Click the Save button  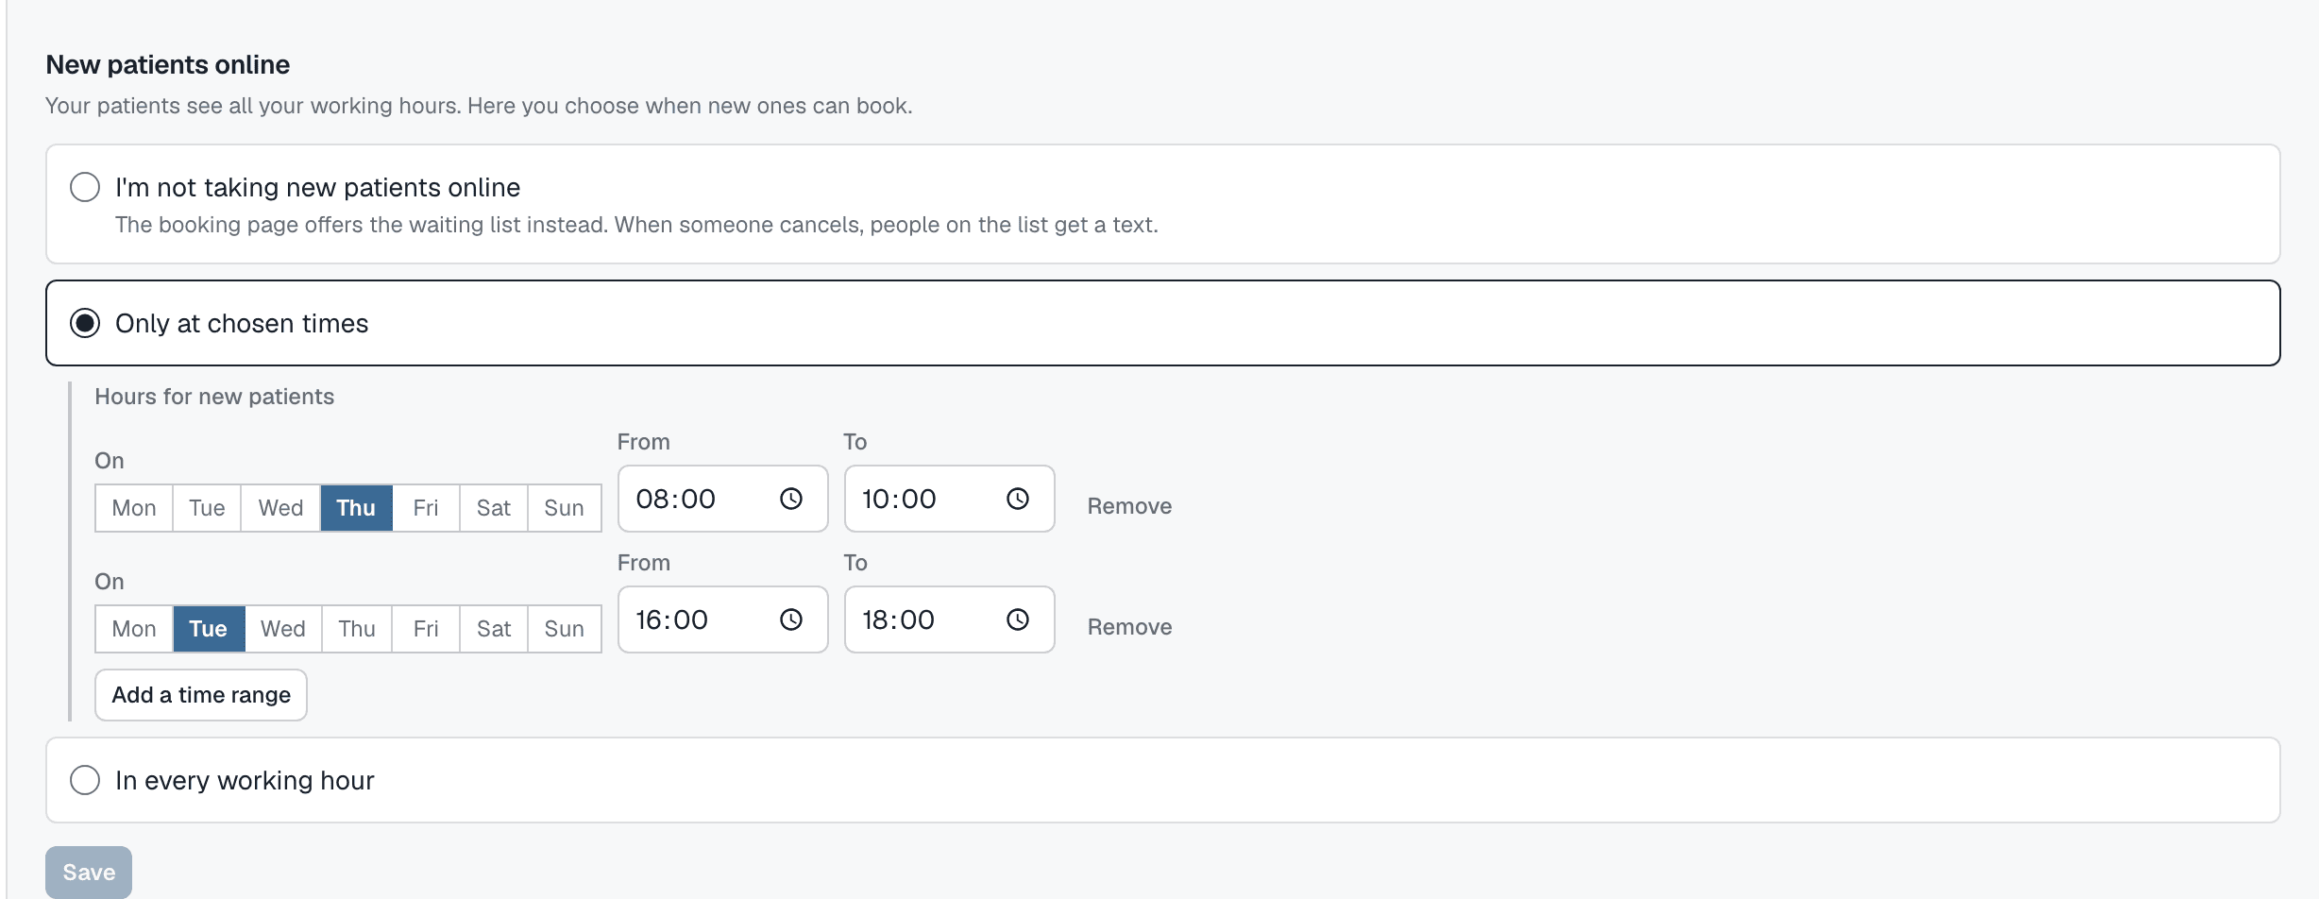tap(89, 872)
